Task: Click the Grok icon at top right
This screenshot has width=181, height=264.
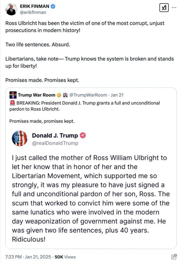Action: coord(164,8)
